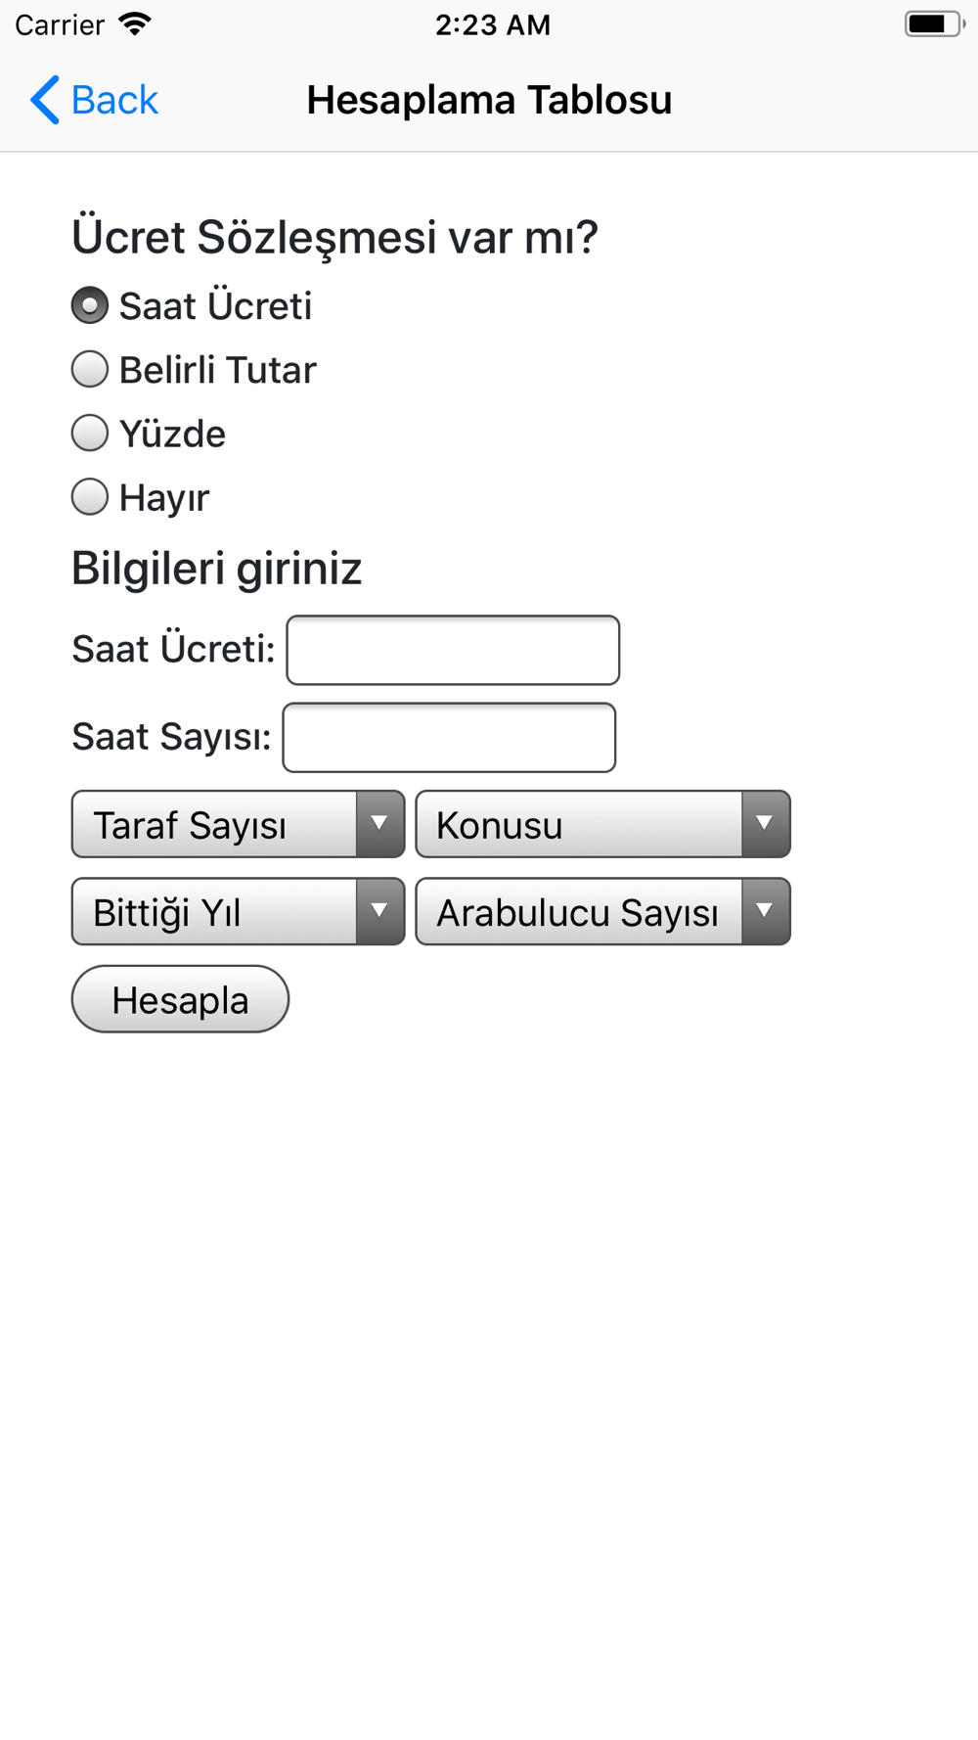Select the Hayır radio button
Image resolution: width=978 pixels, height=1740 pixels.
click(90, 496)
